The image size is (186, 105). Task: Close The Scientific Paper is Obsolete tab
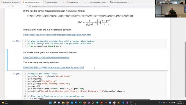coord(107,2)
